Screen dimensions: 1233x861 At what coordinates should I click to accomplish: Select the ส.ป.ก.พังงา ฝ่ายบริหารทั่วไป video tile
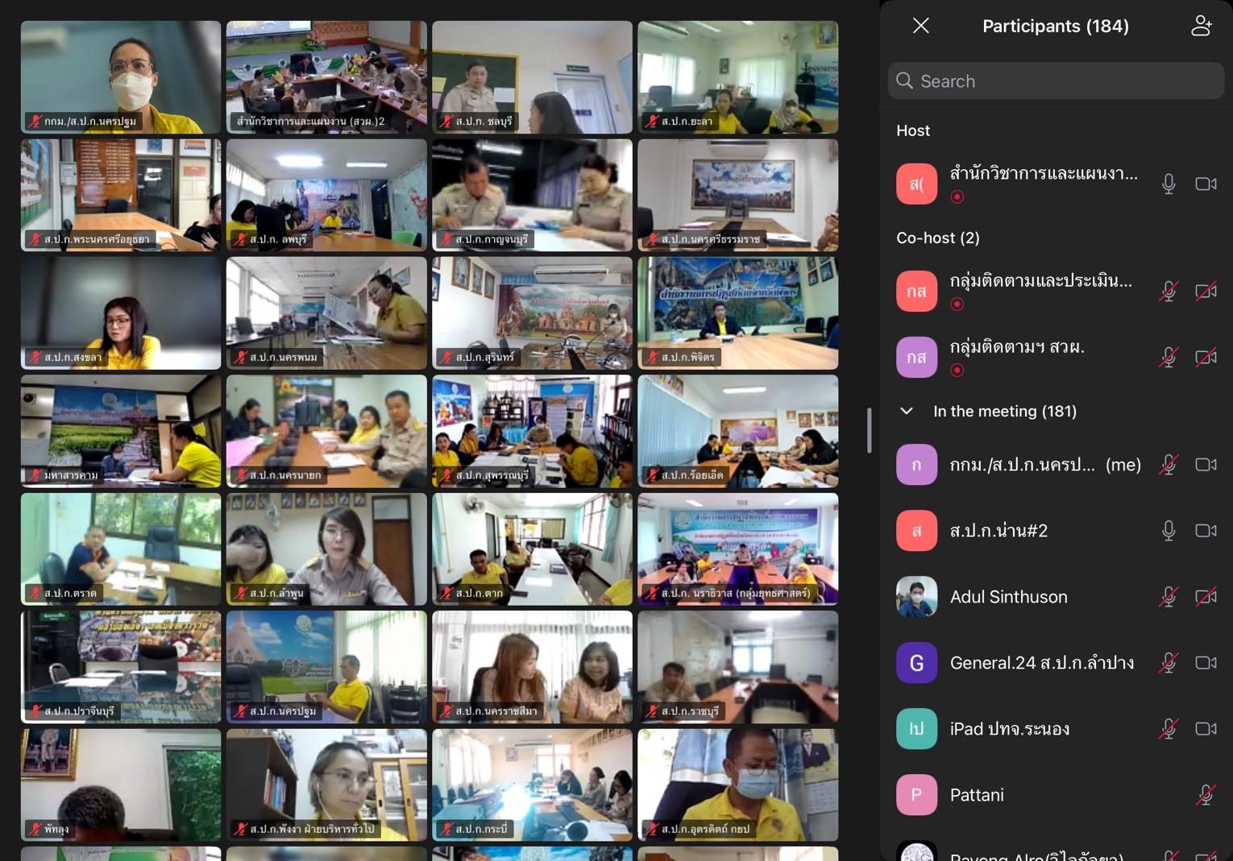tap(326, 785)
